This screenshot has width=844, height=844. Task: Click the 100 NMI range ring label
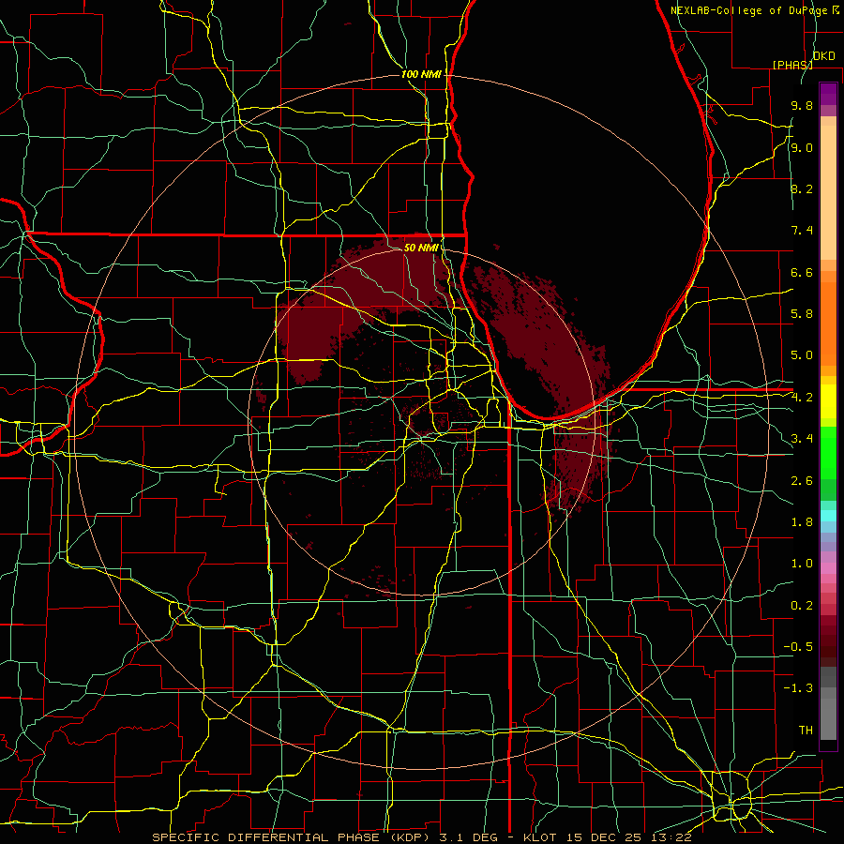(x=421, y=74)
